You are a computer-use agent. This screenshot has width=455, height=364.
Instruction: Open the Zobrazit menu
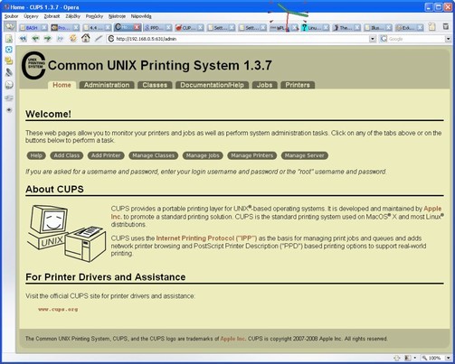(x=52, y=16)
